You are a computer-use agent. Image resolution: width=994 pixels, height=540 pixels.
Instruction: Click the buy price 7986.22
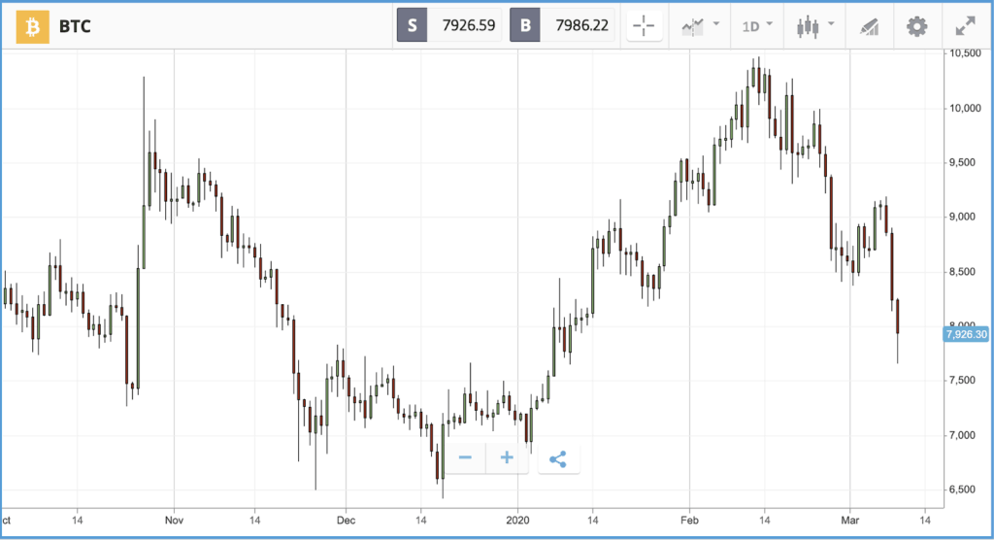pyautogui.click(x=582, y=25)
